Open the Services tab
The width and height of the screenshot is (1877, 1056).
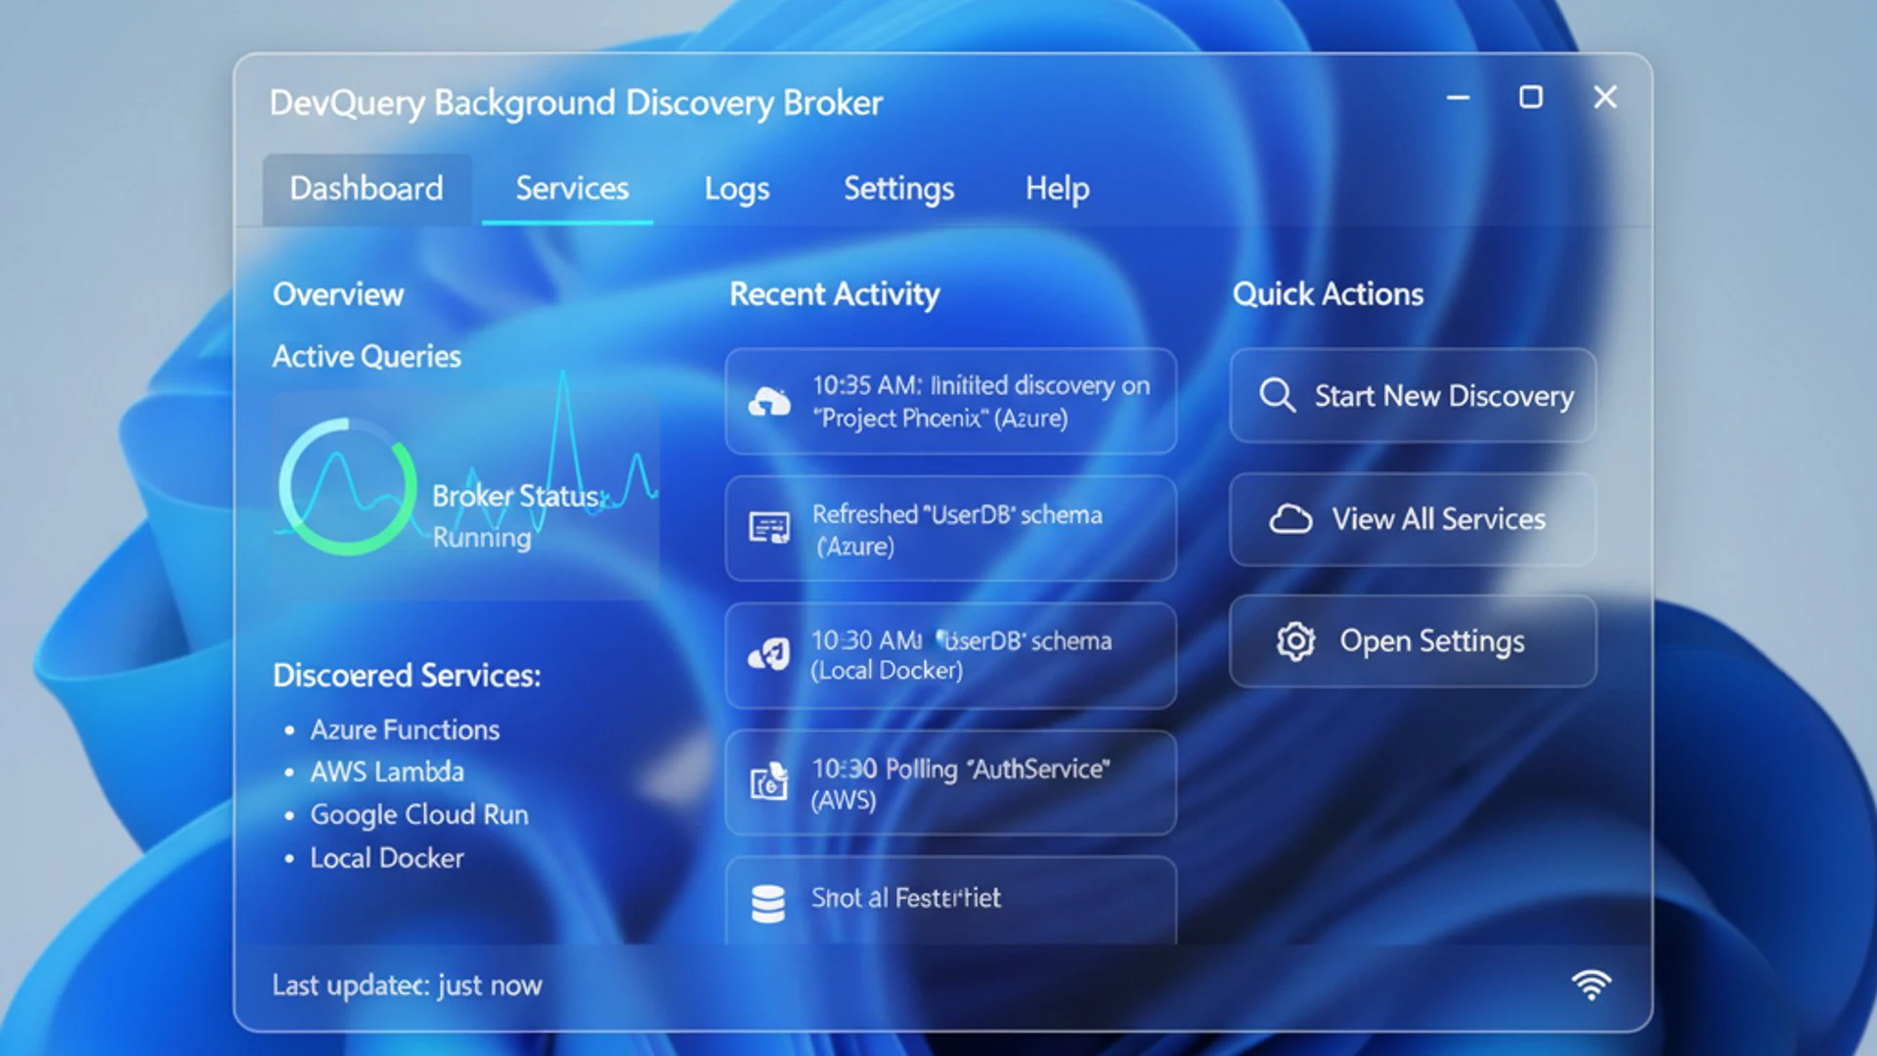click(x=572, y=189)
